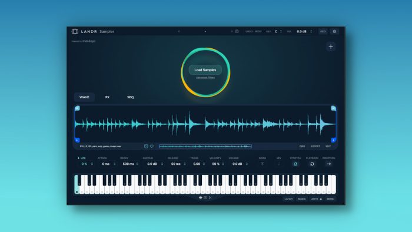Click the plus icon at top right

point(331,47)
